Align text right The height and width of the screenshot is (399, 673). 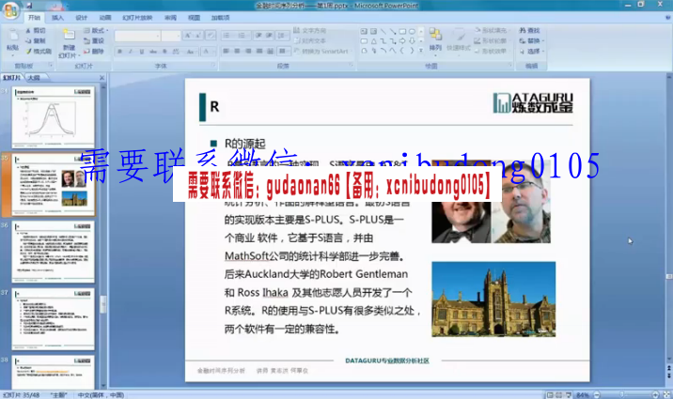pyautogui.click(x=248, y=51)
